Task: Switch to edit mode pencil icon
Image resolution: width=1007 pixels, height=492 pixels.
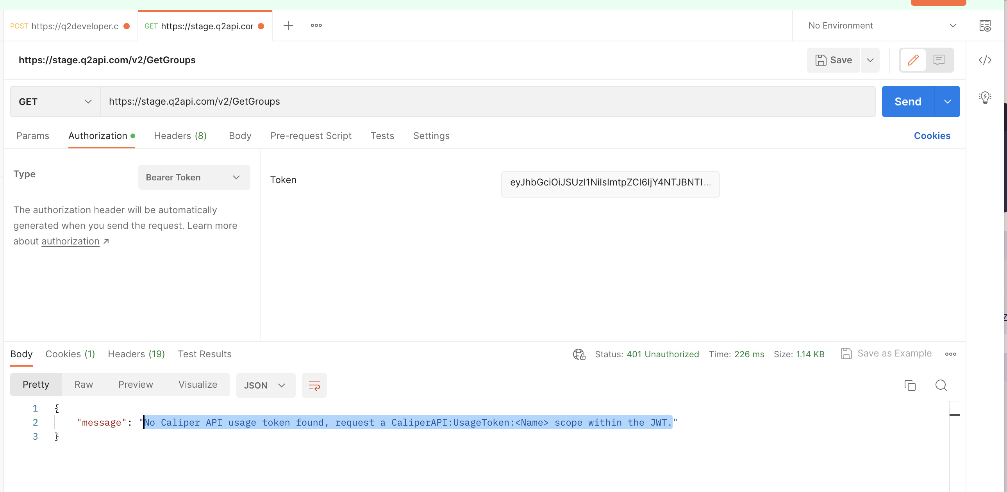Action: pyautogui.click(x=913, y=60)
